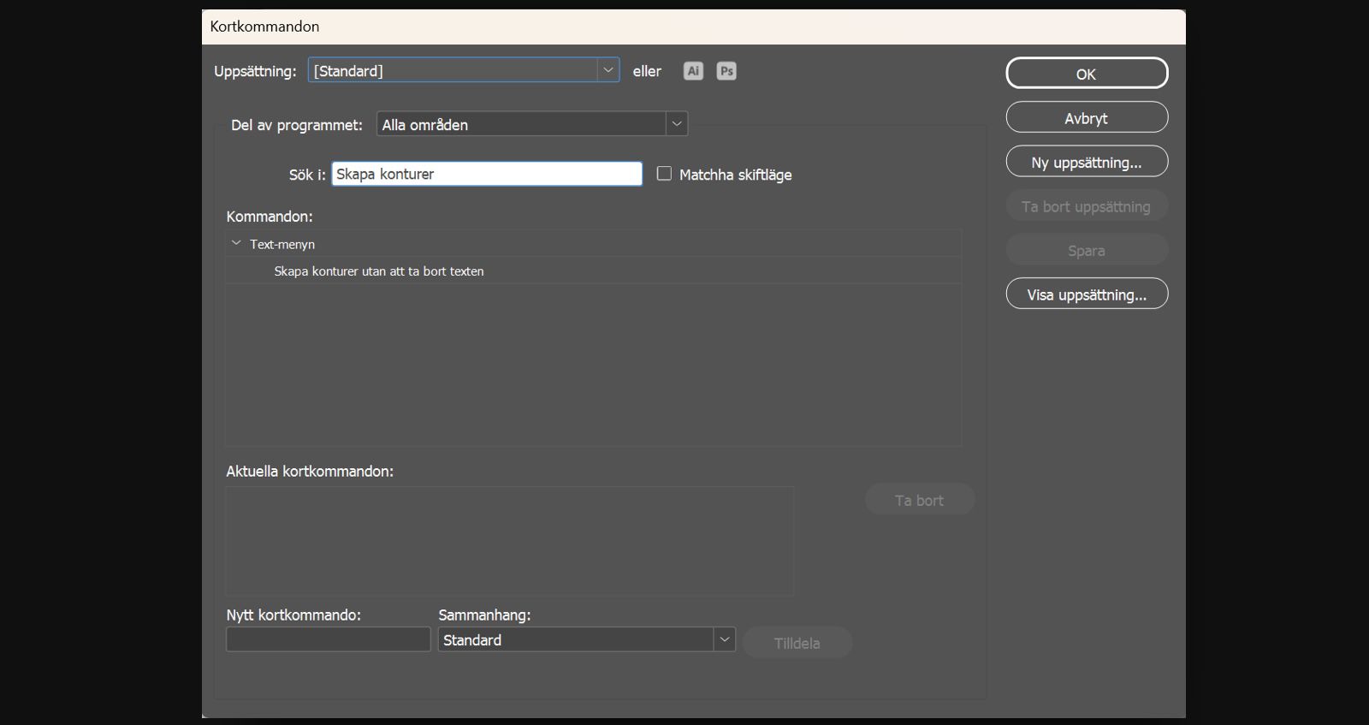Click the Photoshop (Ps) shortcut set icon
The width and height of the screenshot is (1369, 725).
pos(726,71)
